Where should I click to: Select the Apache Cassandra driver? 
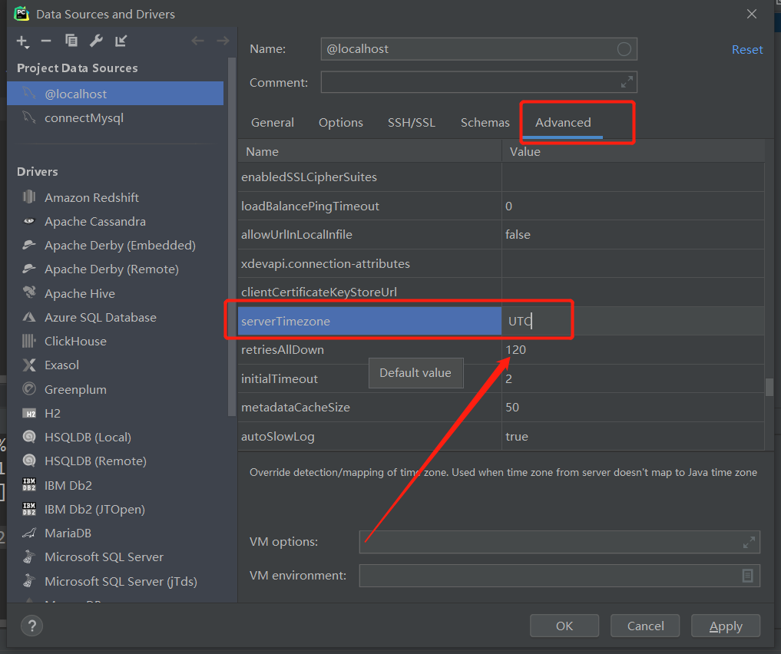pos(95,222)
